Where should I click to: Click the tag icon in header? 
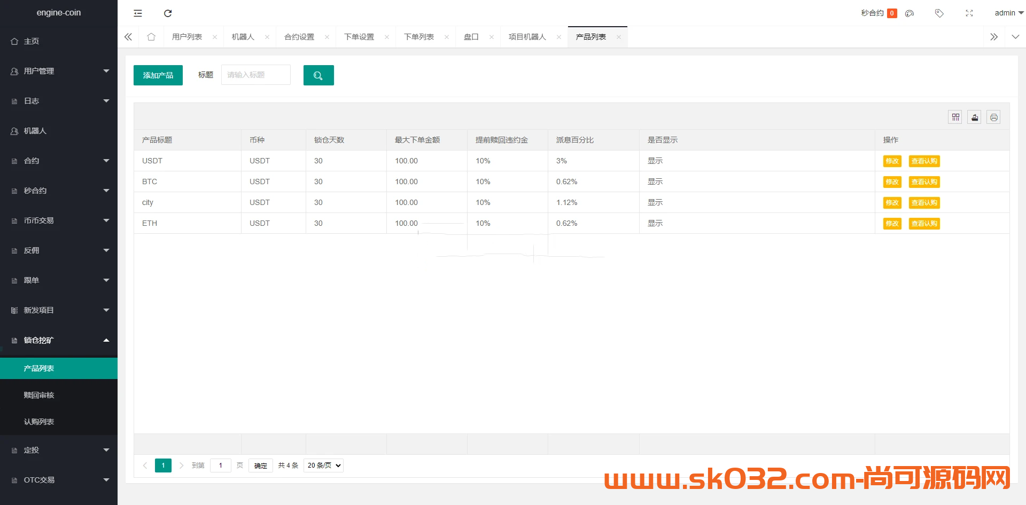pos(939,13)
